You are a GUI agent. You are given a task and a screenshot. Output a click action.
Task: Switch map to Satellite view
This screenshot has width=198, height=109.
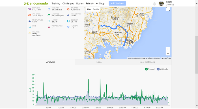coord(96,9)
